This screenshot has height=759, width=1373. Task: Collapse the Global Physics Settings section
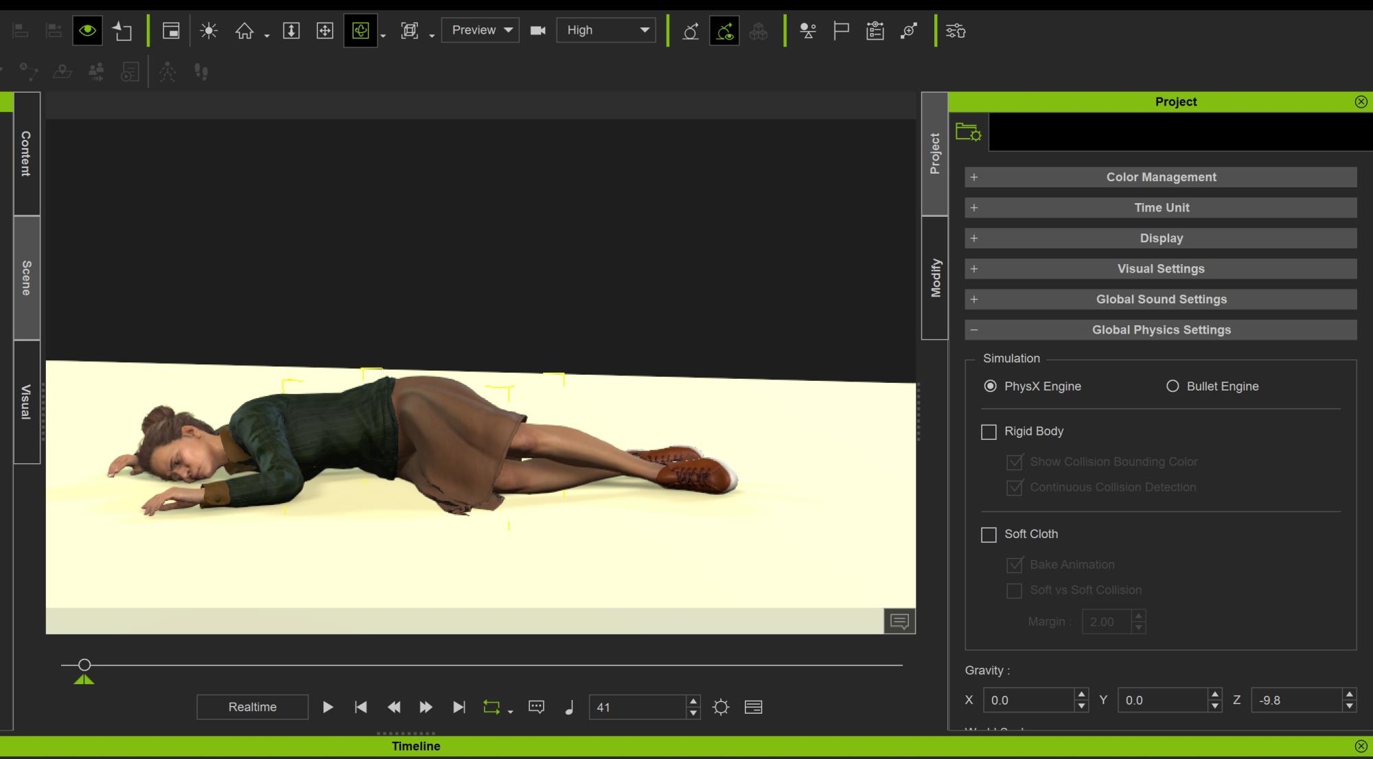tap(1161, 329)
